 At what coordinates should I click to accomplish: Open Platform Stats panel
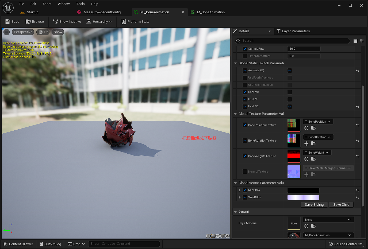(x=135, y=22)
